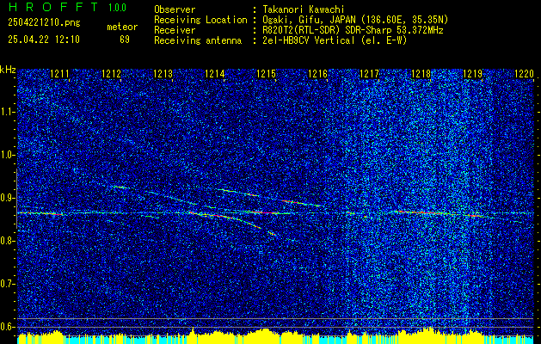Image resolution: width=541 pixels, height=344 pixels.
Task: Click the meteor label
Action: (x=122, y=27)
